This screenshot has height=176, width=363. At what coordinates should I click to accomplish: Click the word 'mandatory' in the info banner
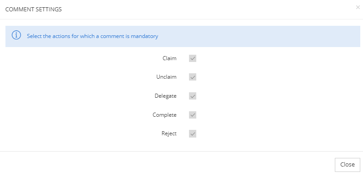pyautogui.click(x=144, y=36)
